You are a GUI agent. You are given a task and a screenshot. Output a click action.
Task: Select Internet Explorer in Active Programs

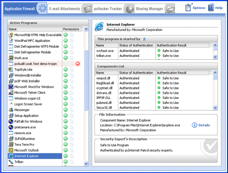[35, 156]
